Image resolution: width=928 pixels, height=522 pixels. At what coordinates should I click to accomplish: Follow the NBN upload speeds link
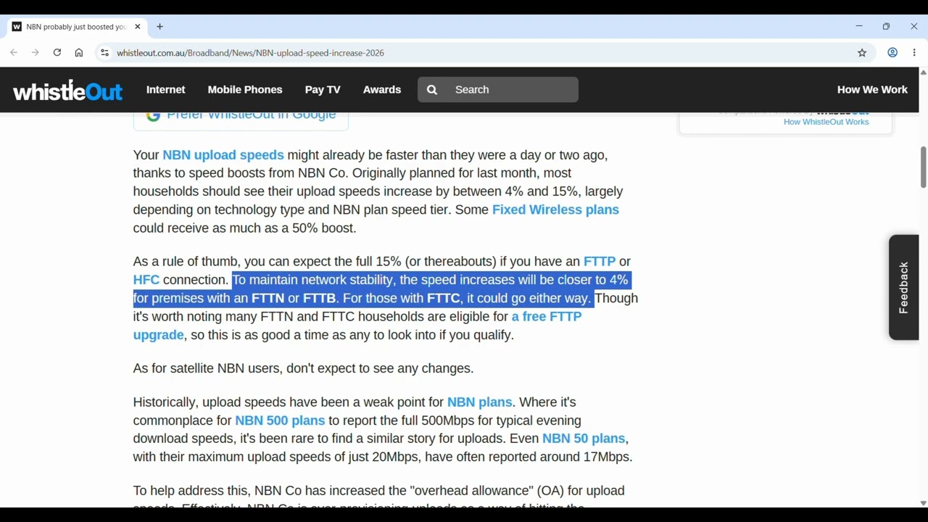coord(223,155)
